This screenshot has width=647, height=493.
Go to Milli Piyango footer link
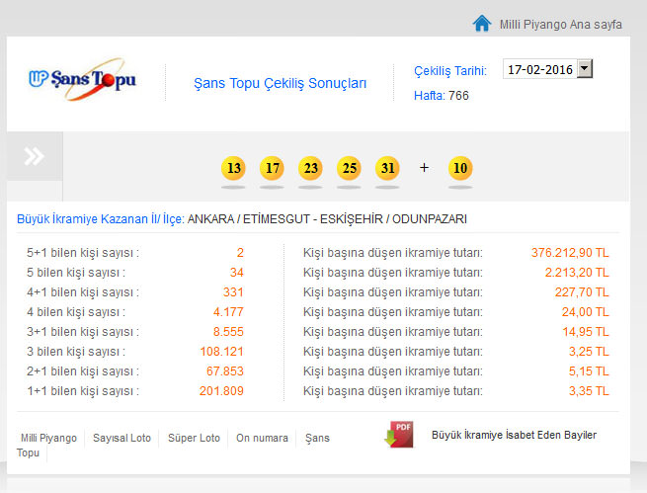48,438
